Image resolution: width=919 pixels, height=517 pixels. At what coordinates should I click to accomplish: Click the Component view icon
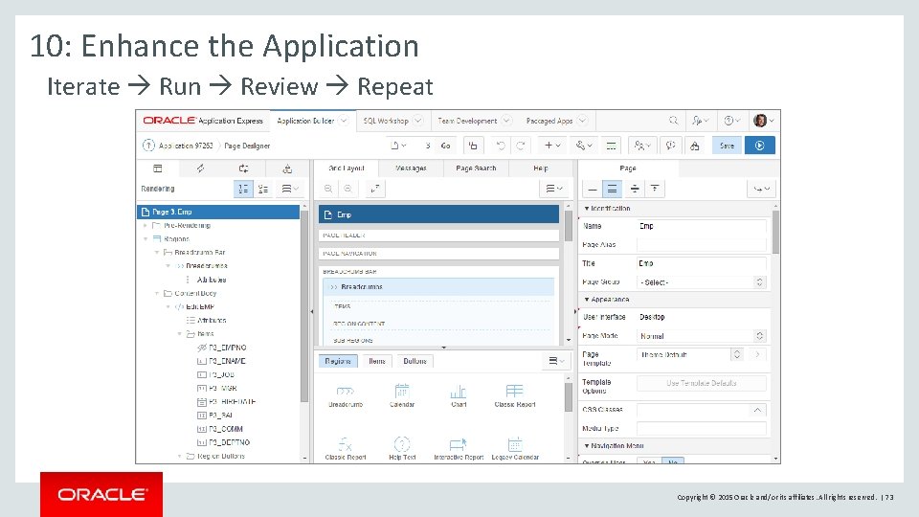611,146
